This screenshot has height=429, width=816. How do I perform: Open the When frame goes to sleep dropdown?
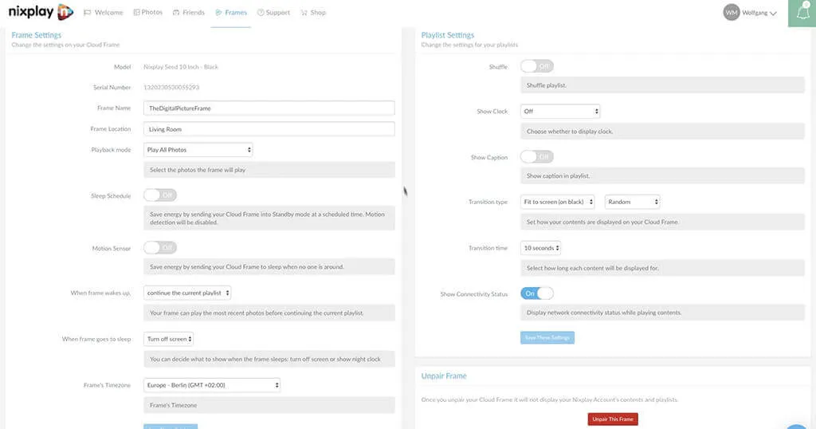(x=169, y=339)
